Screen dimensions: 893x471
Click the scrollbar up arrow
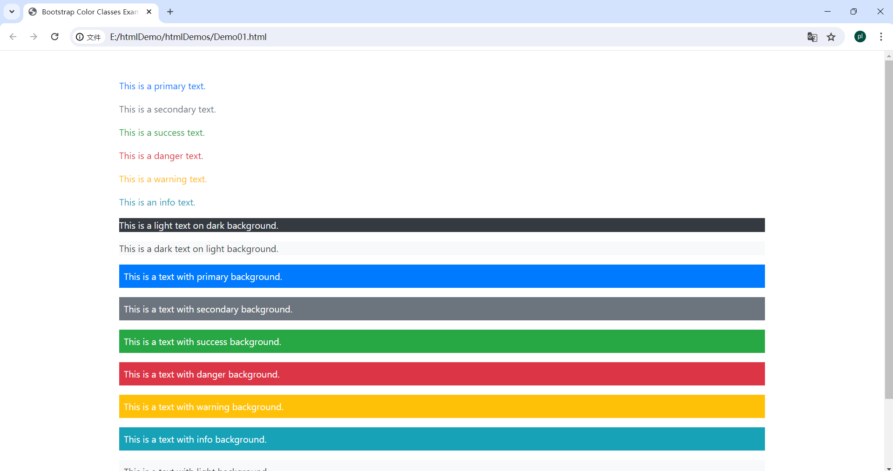888,56
